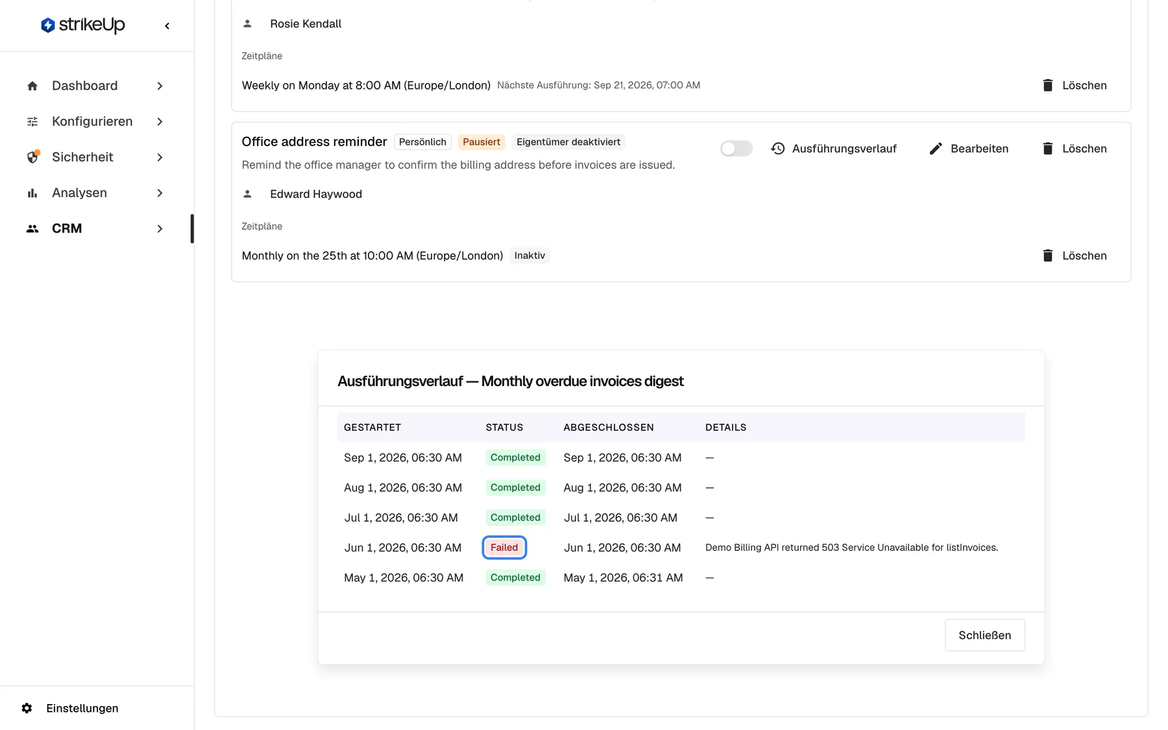This screenshot has width=1168, height=730.
Task: Click Bearbeiten for Office address reminder
Action: [969, 149]
